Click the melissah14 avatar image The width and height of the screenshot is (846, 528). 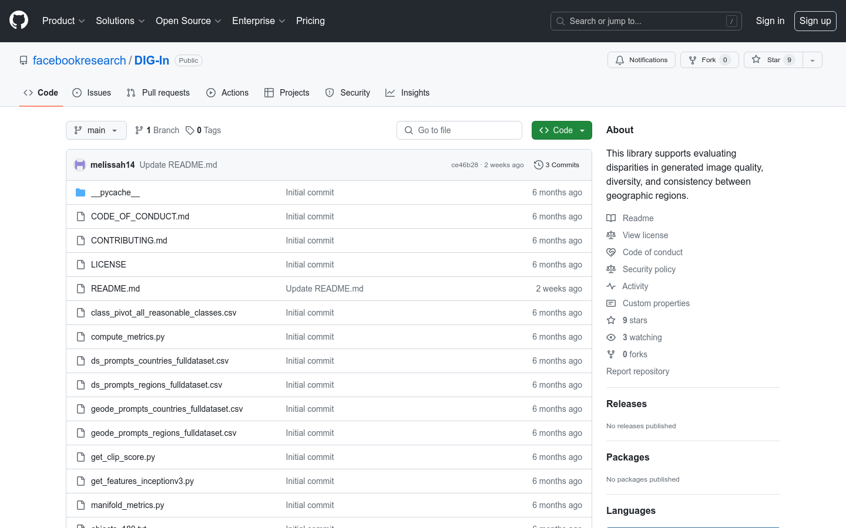click(x=80, y=165)
